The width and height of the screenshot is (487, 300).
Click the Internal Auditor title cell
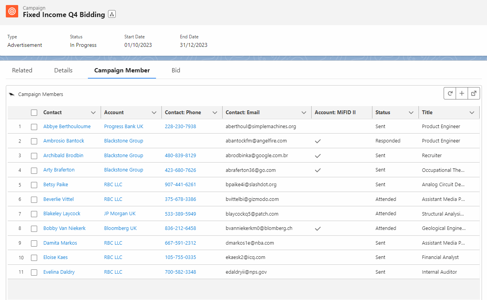pos(439,272)
